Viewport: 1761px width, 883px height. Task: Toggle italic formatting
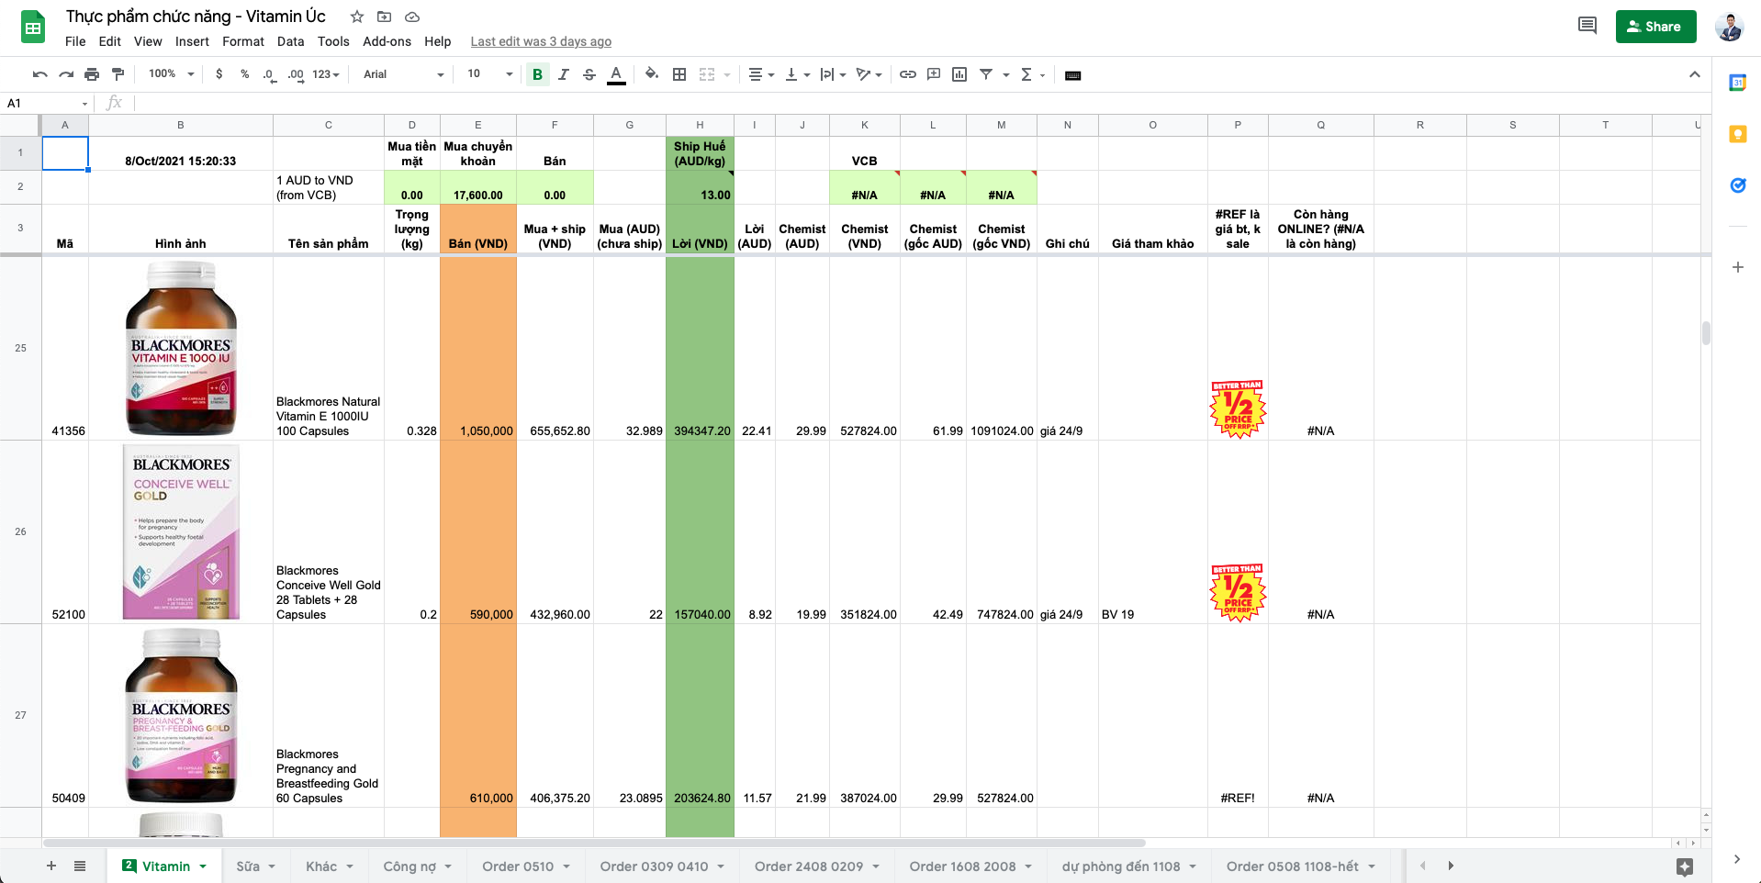click(x=563, y=74)
